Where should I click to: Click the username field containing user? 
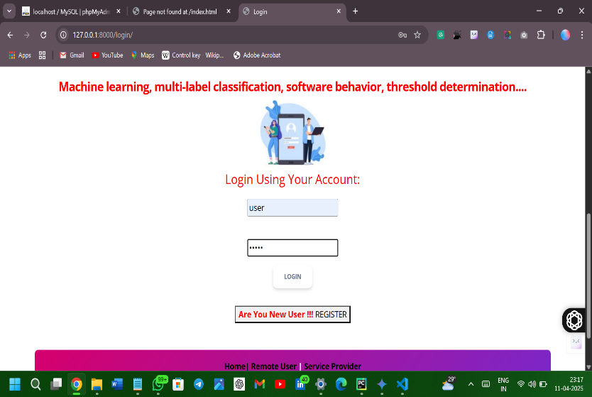(292, 208)
